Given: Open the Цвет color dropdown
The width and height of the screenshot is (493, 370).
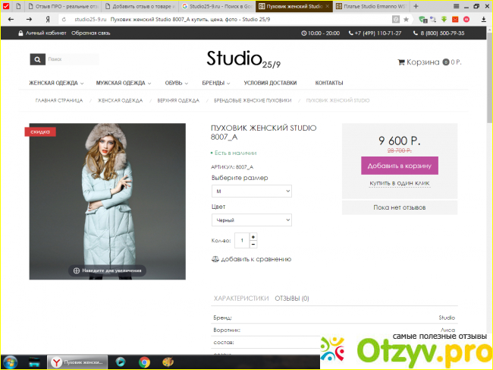Looking at the screenshot, I should click(251, 220).
